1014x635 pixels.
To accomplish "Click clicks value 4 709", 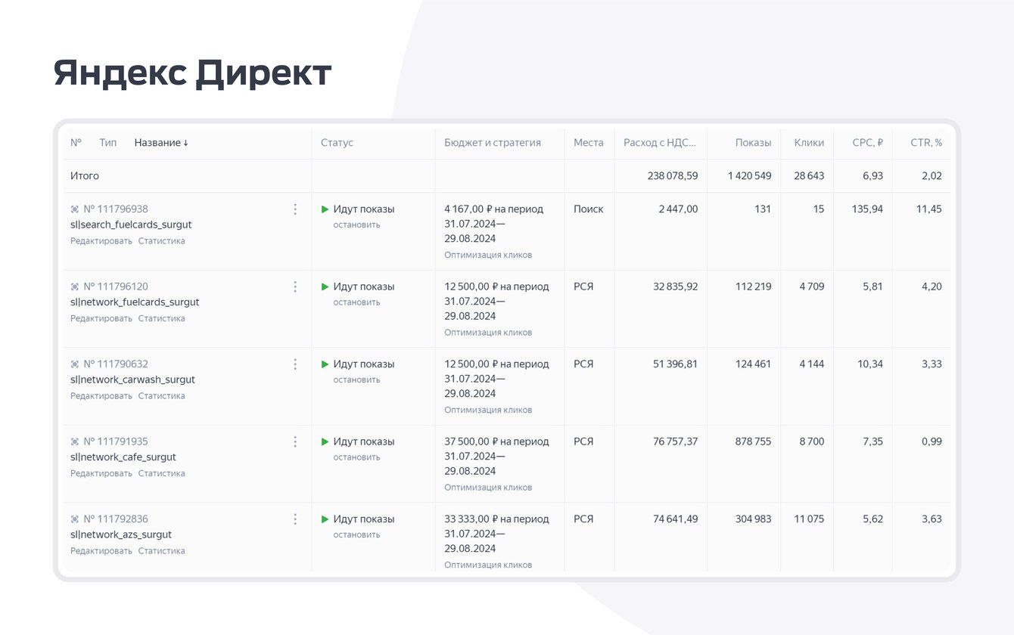I will tap(812, 287).
